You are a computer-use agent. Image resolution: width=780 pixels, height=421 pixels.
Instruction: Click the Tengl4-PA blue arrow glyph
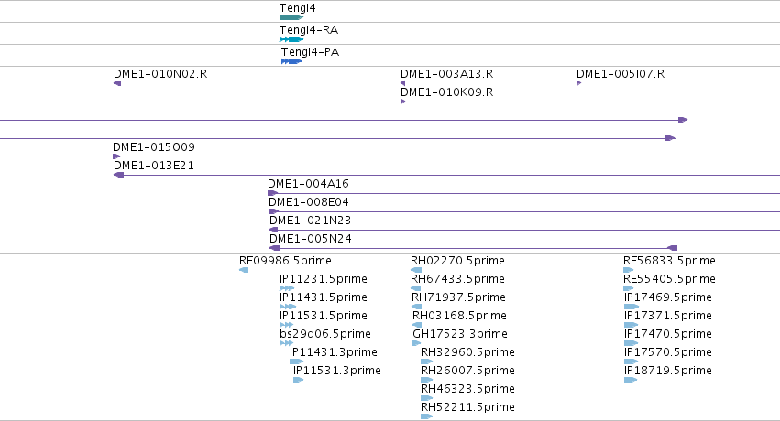click(x=291, y=61)
